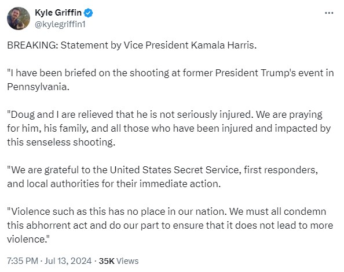Click the word BREAKING: in the post
This screenshot has height=272, width=344.
pyautogui.click(x=32, y=45)
